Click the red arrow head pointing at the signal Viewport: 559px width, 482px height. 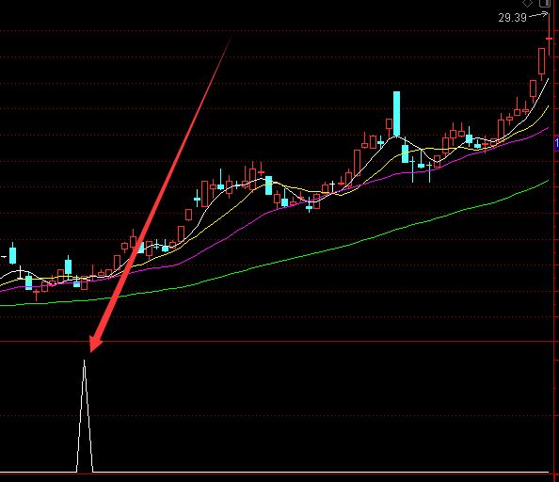94,344
